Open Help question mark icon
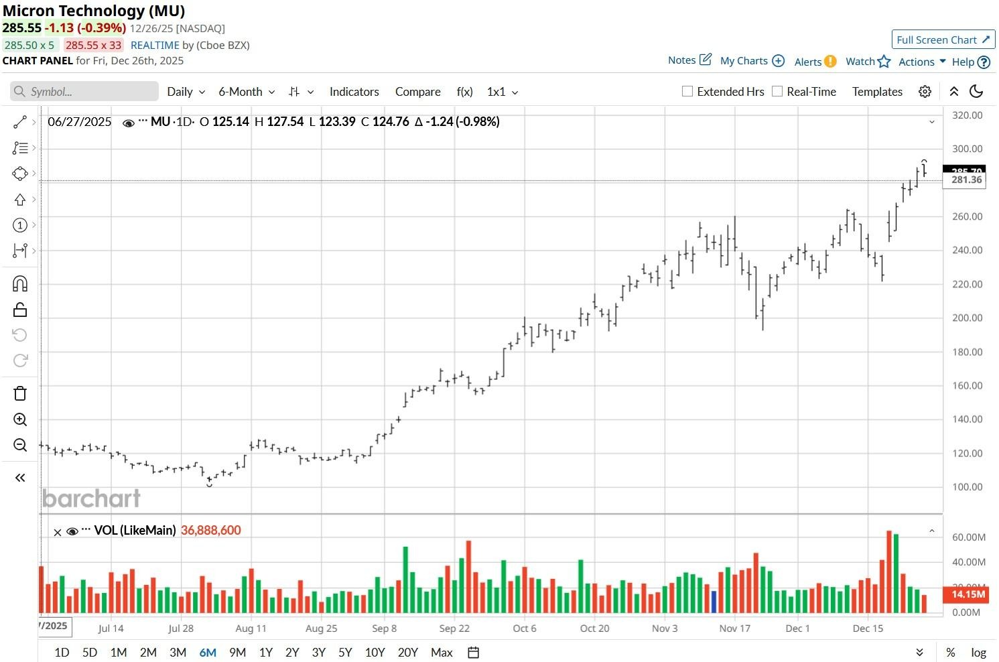Image resolution: width=999 pixels, height=662 pixels. pos(984,62)
